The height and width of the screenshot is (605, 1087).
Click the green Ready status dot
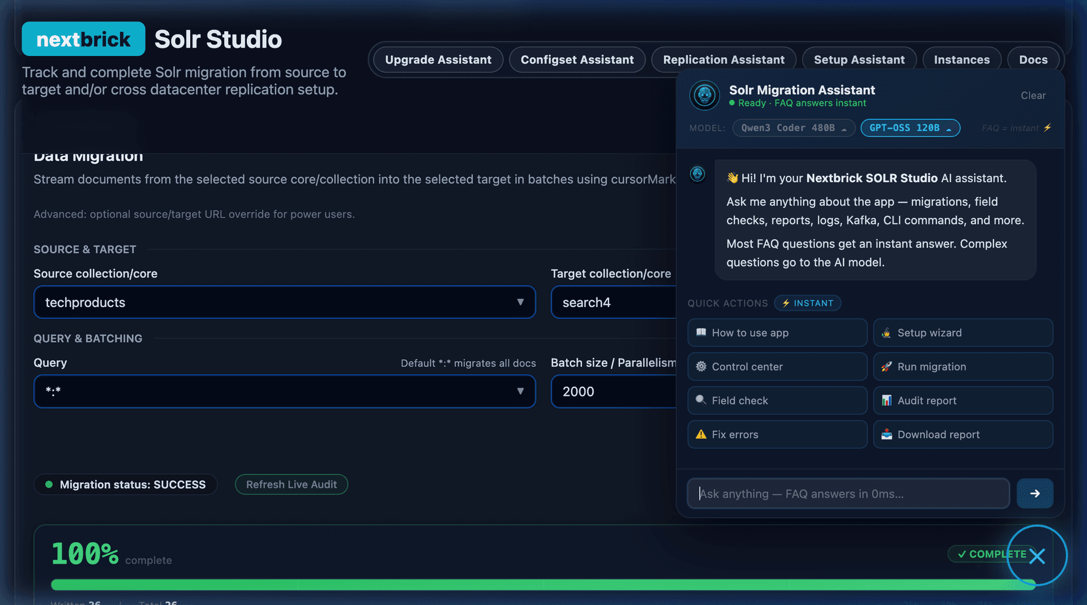click(732, 103)
